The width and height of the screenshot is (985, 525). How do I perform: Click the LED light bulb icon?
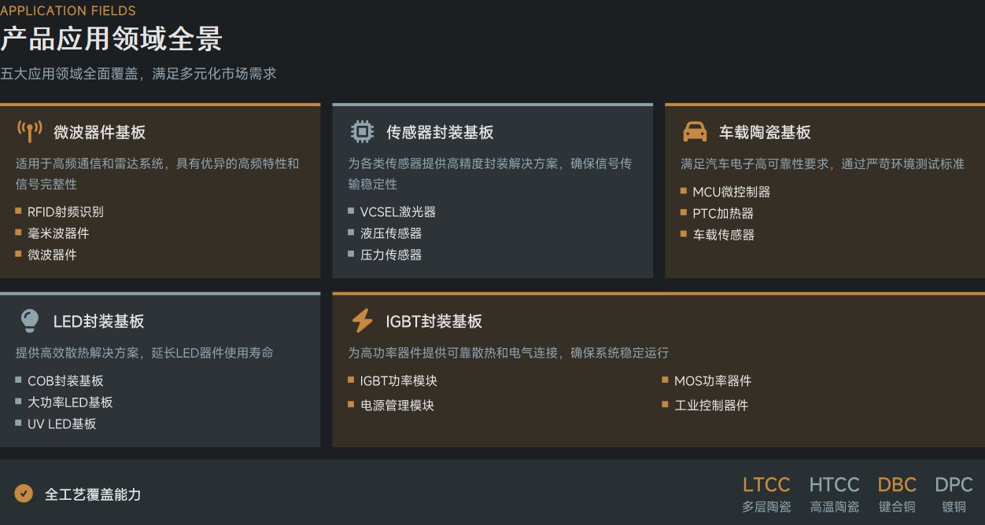click(29, 321)
